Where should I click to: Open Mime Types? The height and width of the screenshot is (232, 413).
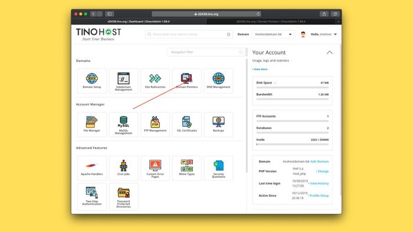(187, 168)
